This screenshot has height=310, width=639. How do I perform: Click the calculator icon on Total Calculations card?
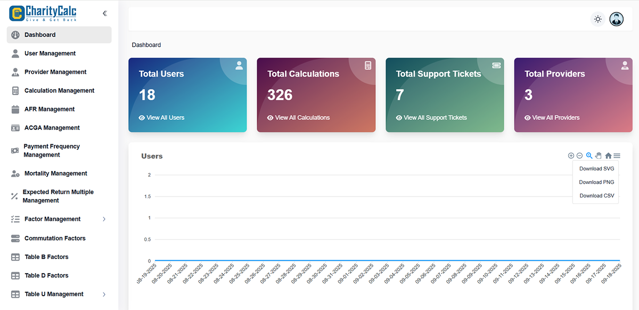(x=367, y=66)
